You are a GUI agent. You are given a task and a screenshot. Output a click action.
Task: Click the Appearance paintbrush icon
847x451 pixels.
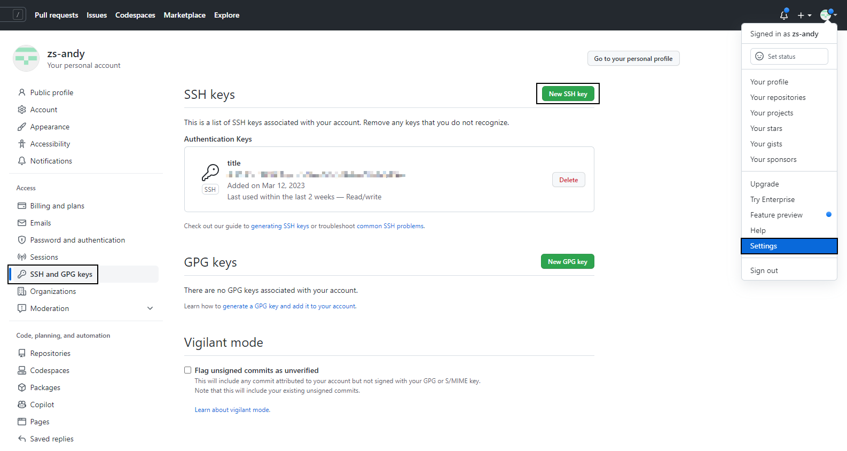point(22,127)
